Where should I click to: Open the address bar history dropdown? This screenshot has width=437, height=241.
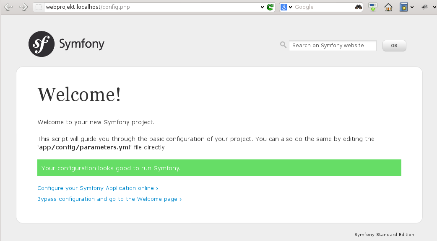point(262,7)
